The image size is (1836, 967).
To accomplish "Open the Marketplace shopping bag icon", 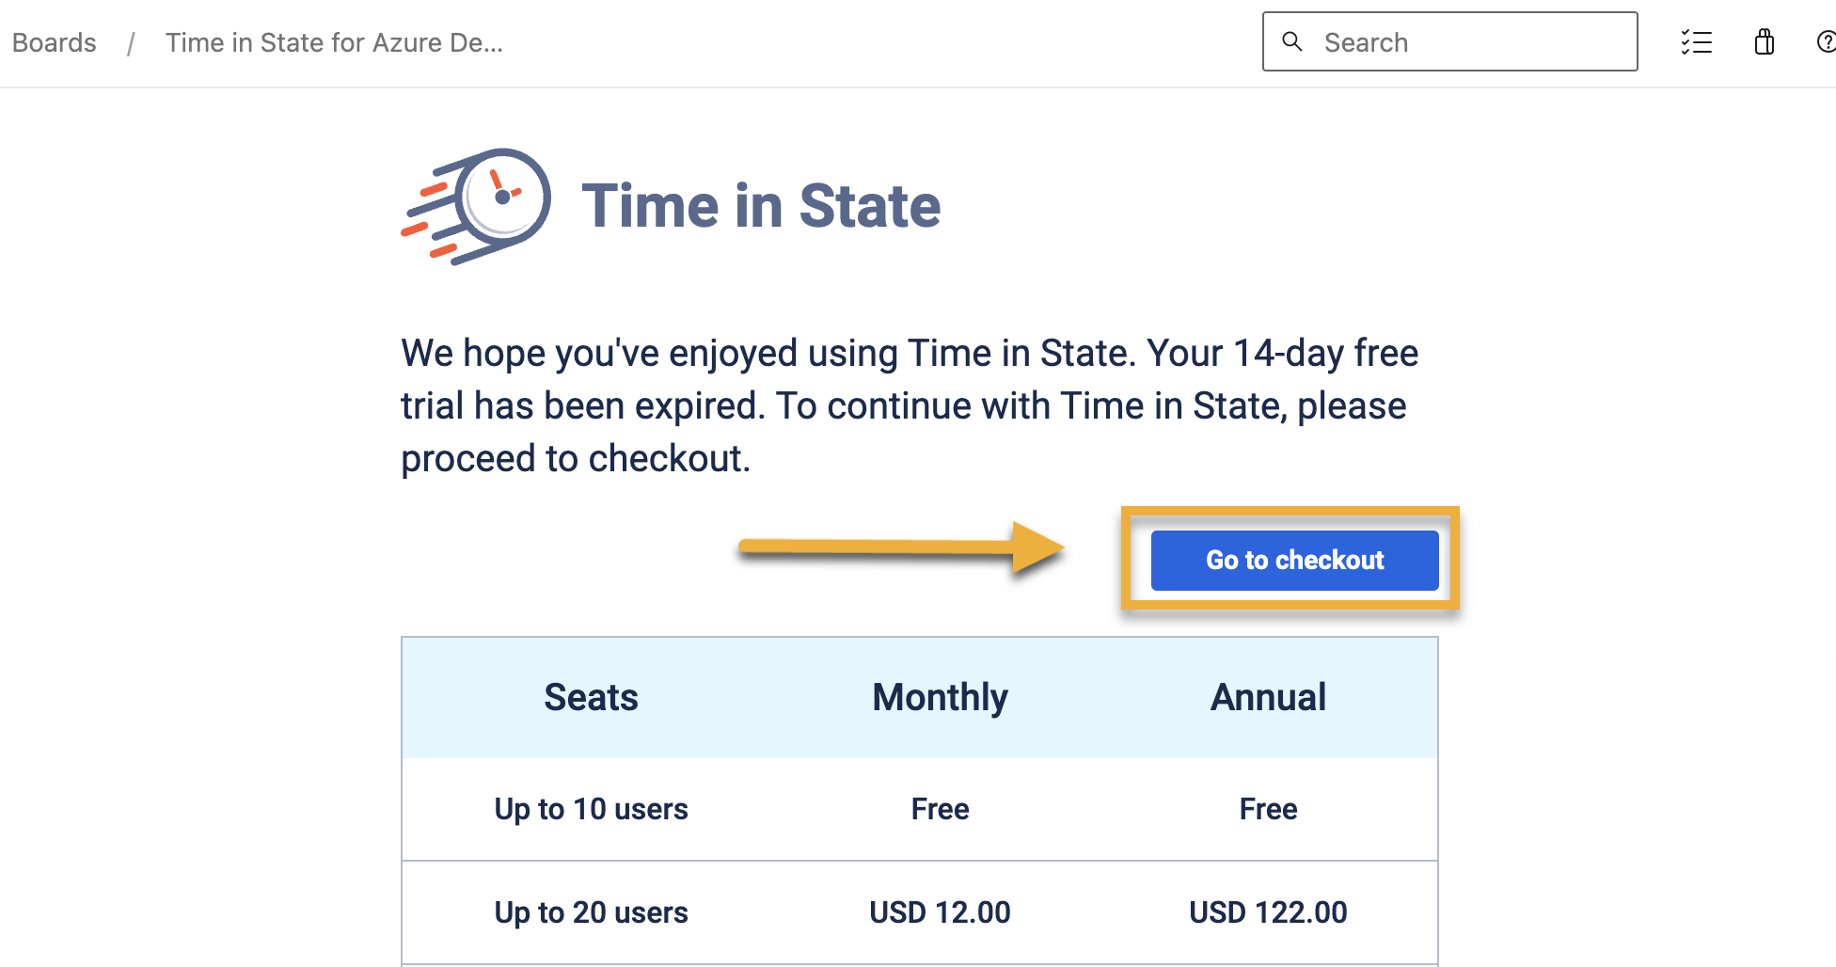I will coord(1765,42).
